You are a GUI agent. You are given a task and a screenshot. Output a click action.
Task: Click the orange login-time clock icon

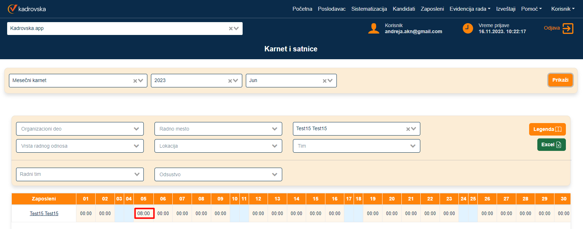[467, 28]
